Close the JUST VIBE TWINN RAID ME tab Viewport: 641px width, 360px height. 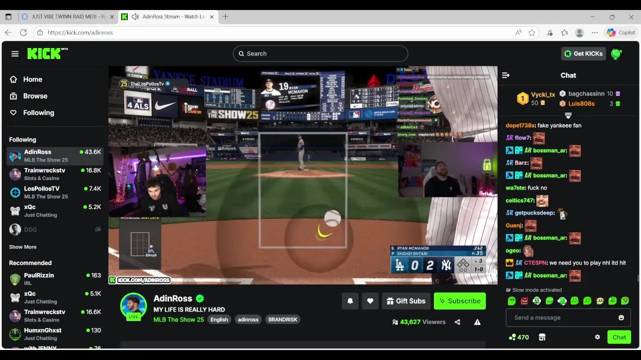pos(112,16)
